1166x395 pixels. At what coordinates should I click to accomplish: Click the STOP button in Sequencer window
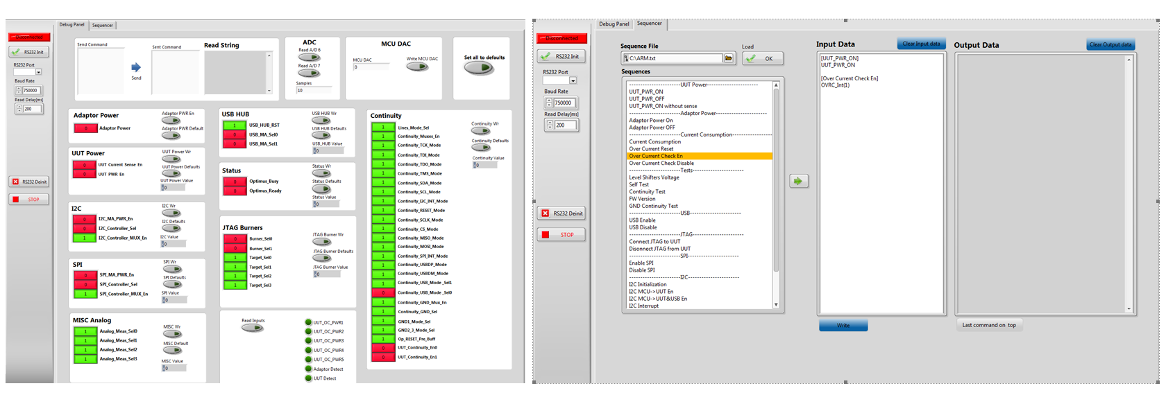tap(561, 234)
